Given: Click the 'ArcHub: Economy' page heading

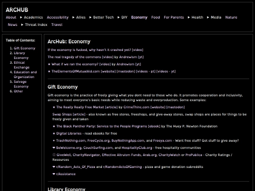Looking at the screenshot, I should point(69,42).
